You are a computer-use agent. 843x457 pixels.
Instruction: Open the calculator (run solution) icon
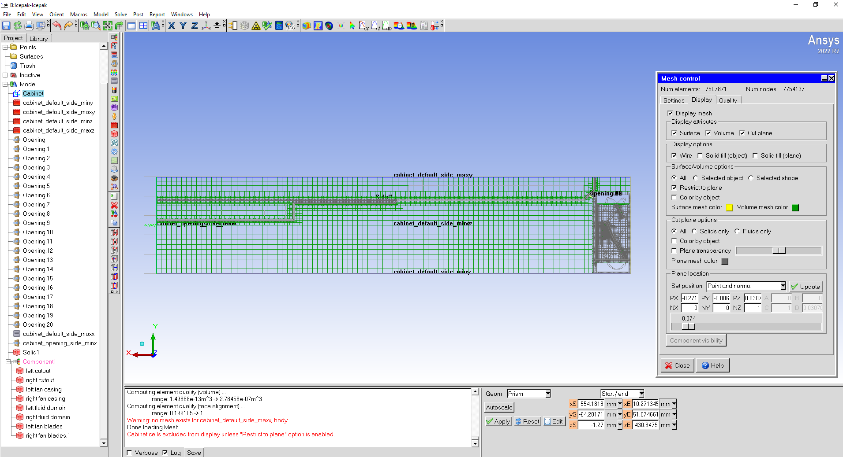(x=279, y=26)
